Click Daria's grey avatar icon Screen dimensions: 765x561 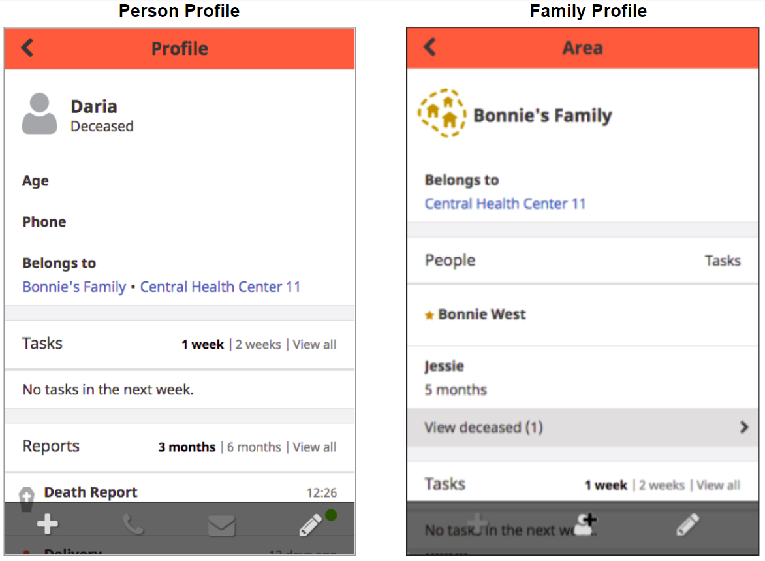40,113
